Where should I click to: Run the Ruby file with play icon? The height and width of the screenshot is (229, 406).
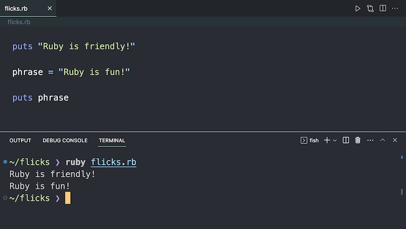point(358,9)
